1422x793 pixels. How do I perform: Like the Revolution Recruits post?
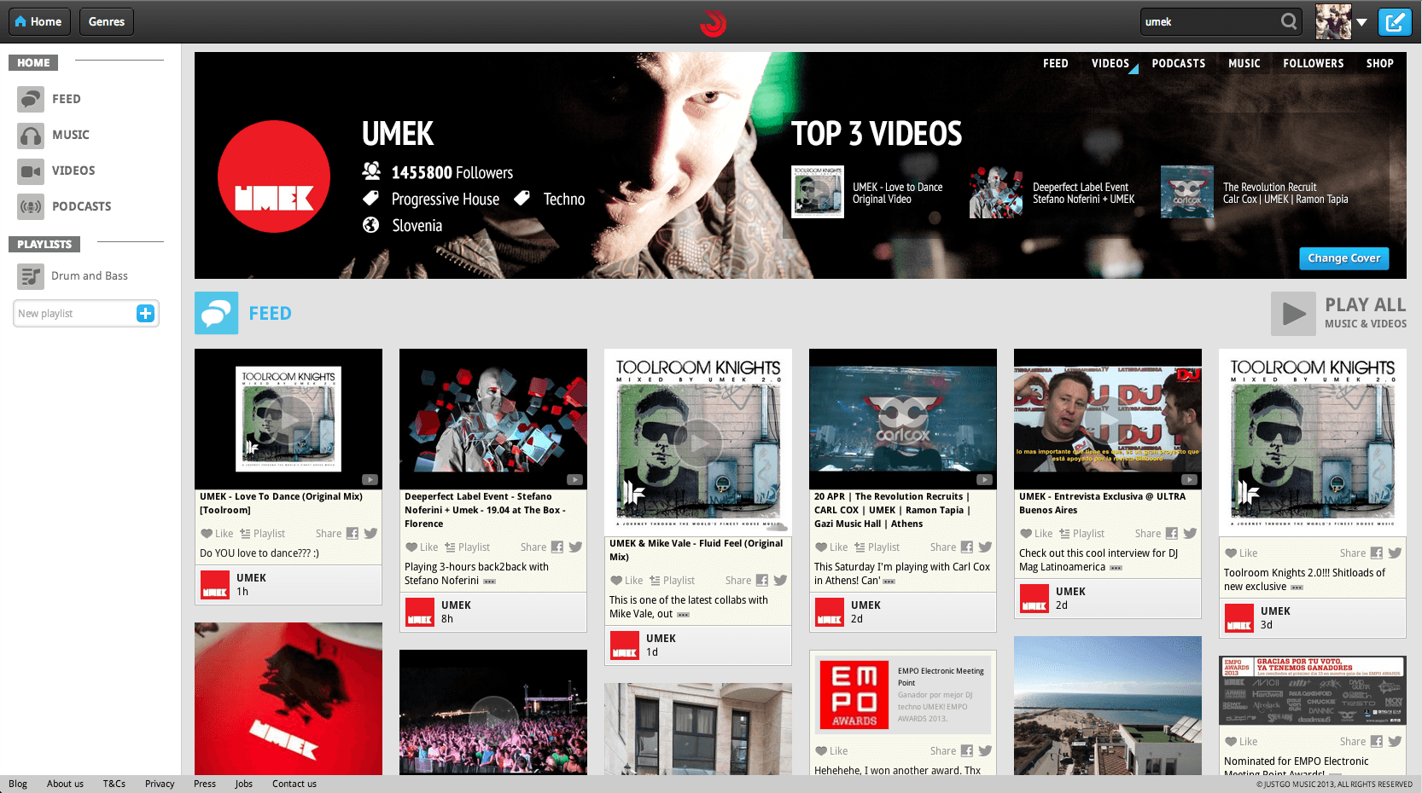coord(831,547)
